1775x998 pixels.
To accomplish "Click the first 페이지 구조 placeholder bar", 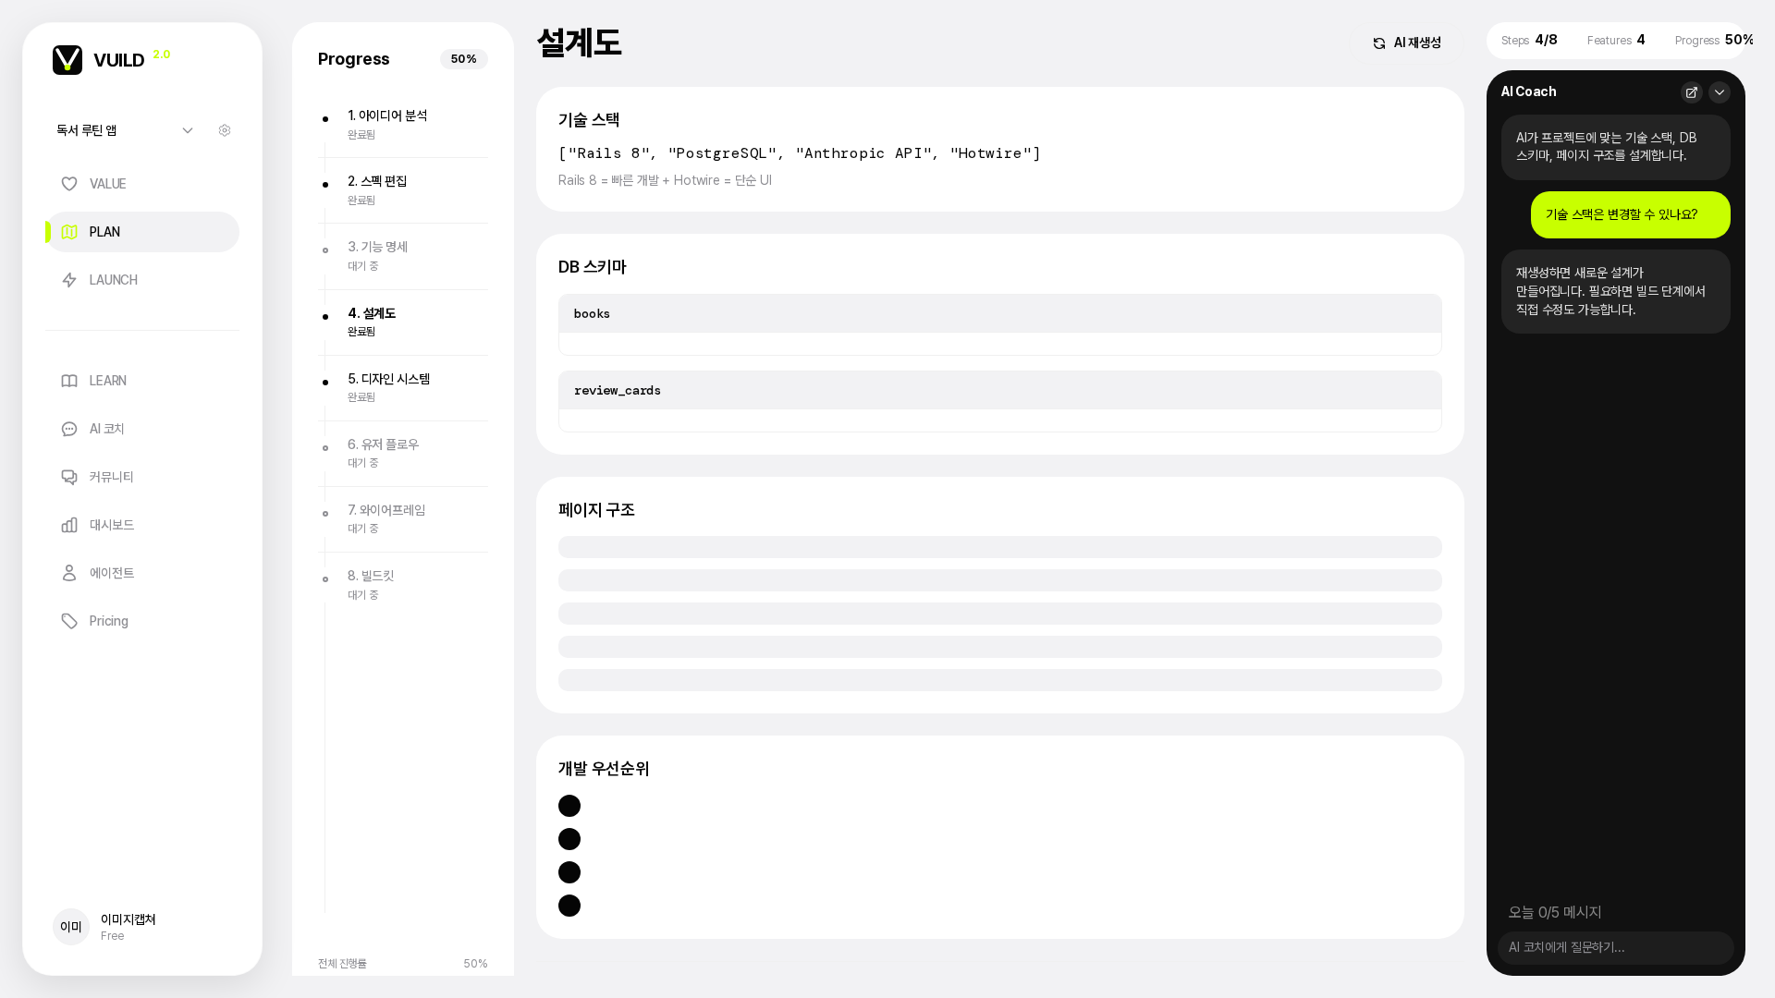I will pos(1000,547).
